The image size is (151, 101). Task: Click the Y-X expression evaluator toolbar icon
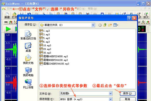[15, 22]
